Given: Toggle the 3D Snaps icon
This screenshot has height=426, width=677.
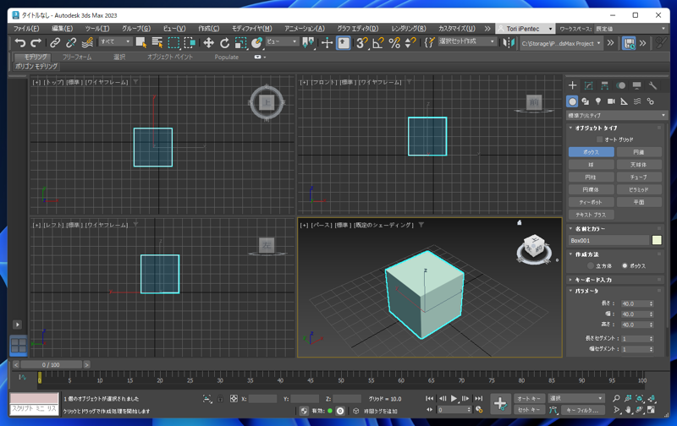Looking at the screenshot, I should (x=361, y=42).
